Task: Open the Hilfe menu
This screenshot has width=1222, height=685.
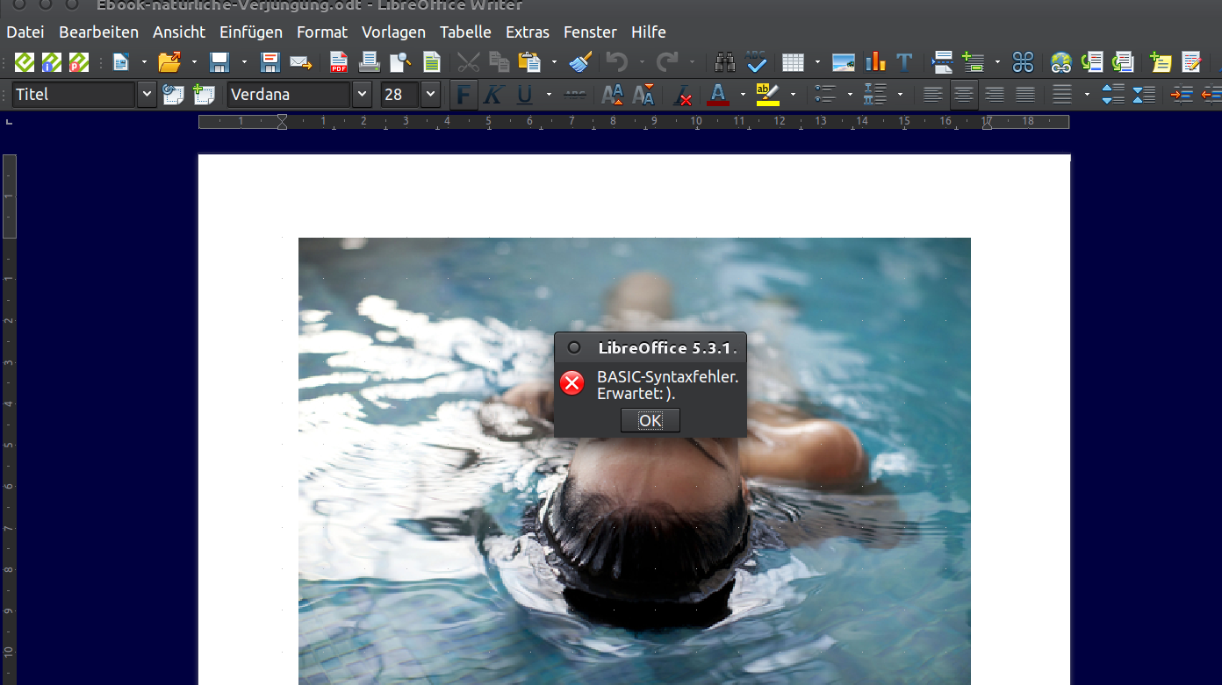Action: tap(649, 32)
